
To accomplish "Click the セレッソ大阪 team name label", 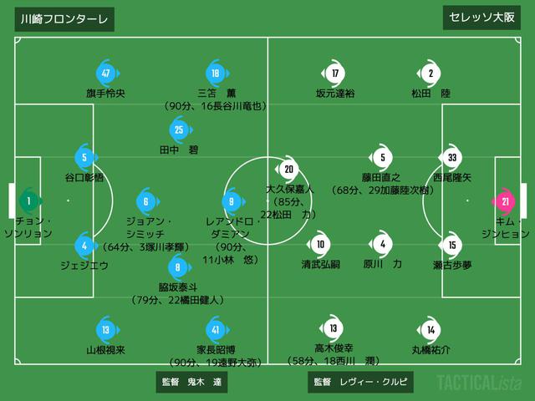I will click(x=481, y=18).
